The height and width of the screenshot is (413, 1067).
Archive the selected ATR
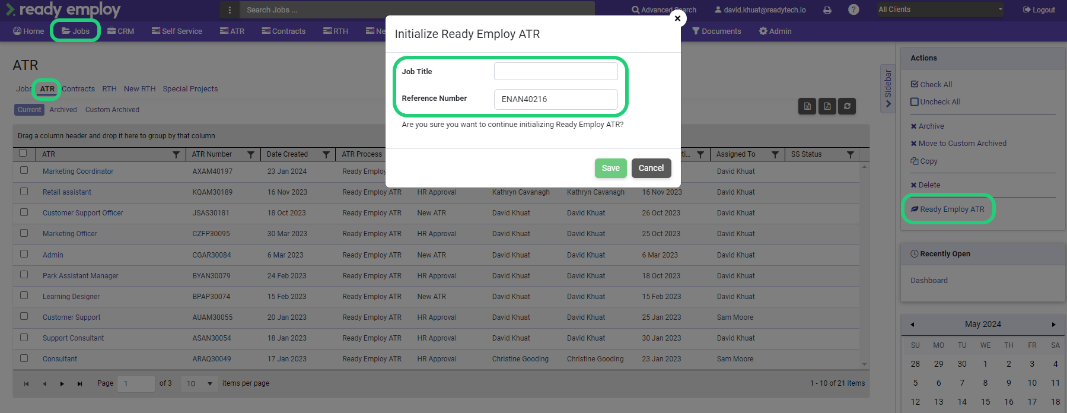[x=927, y=126]
